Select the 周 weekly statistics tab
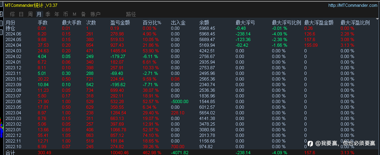380x155 pixels. coord(30,14)
